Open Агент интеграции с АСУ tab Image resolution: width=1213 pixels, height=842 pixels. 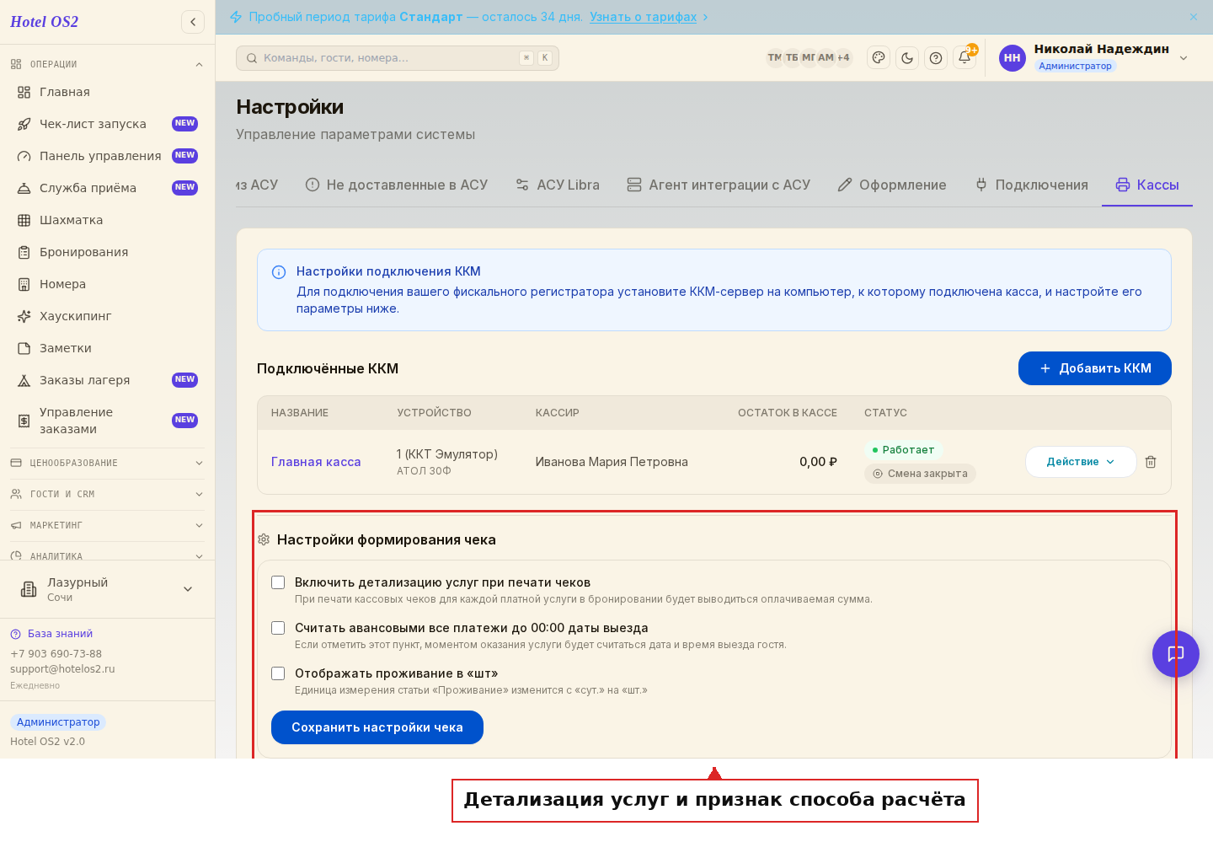[x=719, y=185]
